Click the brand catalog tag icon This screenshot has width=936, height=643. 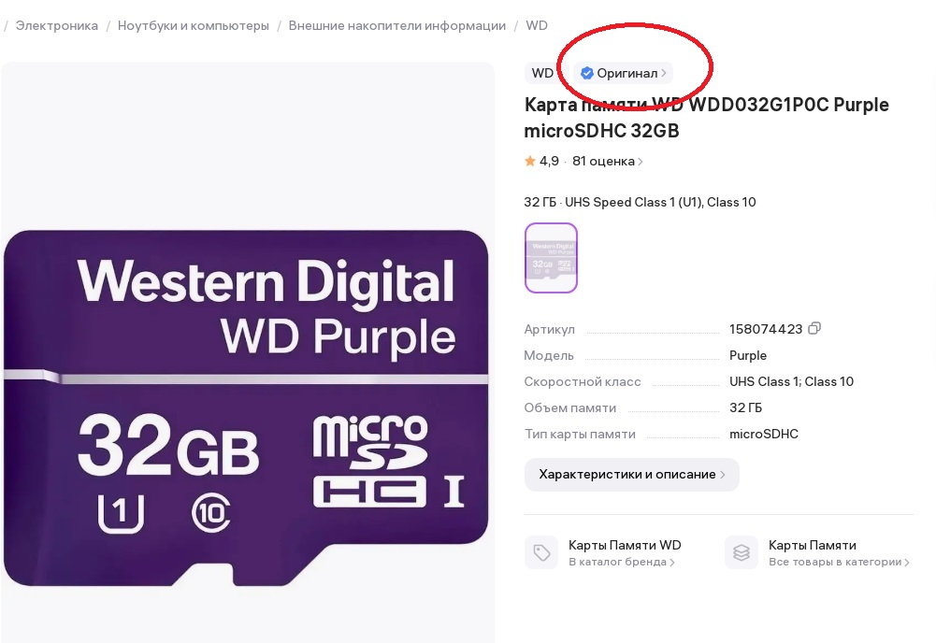541,552
